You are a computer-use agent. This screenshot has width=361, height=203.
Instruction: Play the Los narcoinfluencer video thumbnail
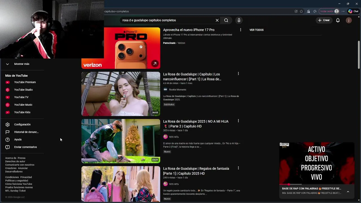121,94
